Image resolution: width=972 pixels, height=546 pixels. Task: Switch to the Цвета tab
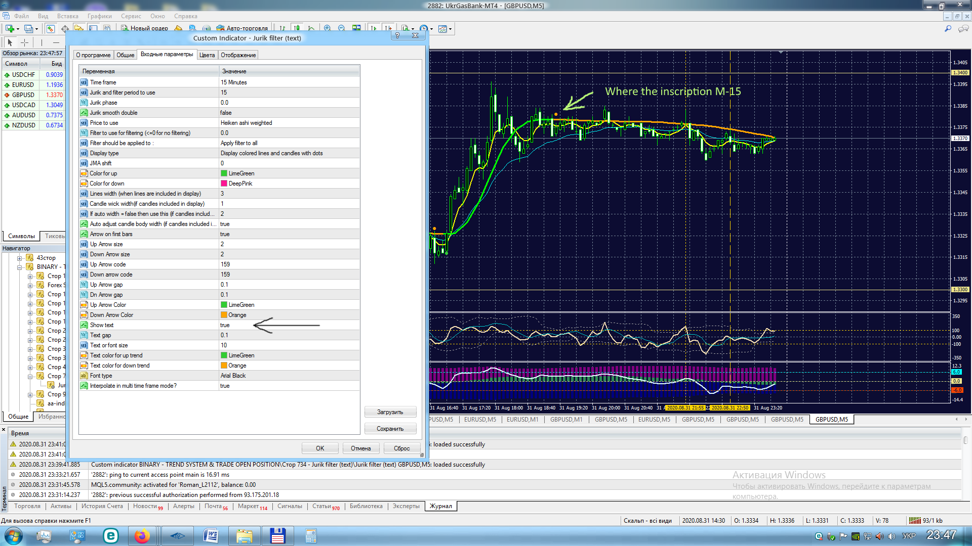[207, 55]
